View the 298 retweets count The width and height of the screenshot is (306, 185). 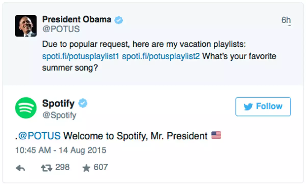pyautogui.click(x=62, y=167)
